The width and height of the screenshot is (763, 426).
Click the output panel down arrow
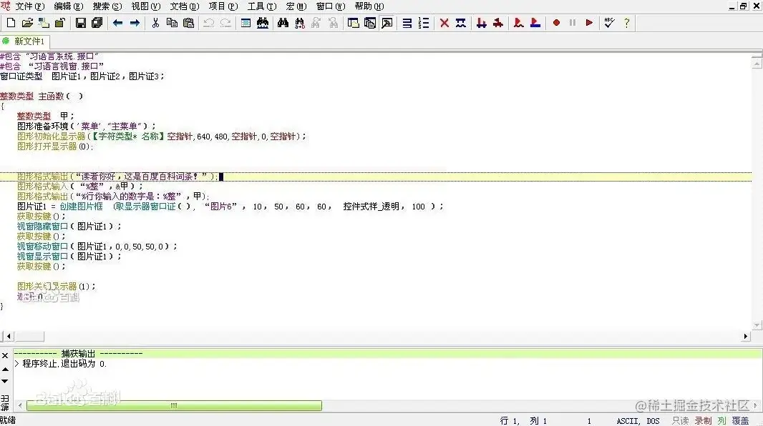(x=5, y=381)
